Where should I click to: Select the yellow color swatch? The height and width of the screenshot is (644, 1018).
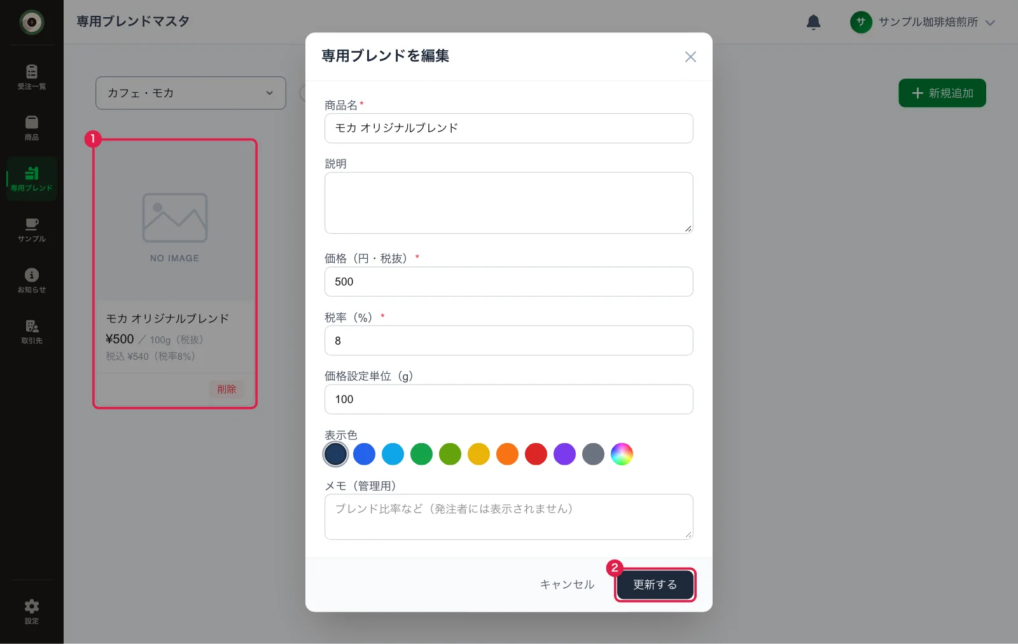(478, 454)
